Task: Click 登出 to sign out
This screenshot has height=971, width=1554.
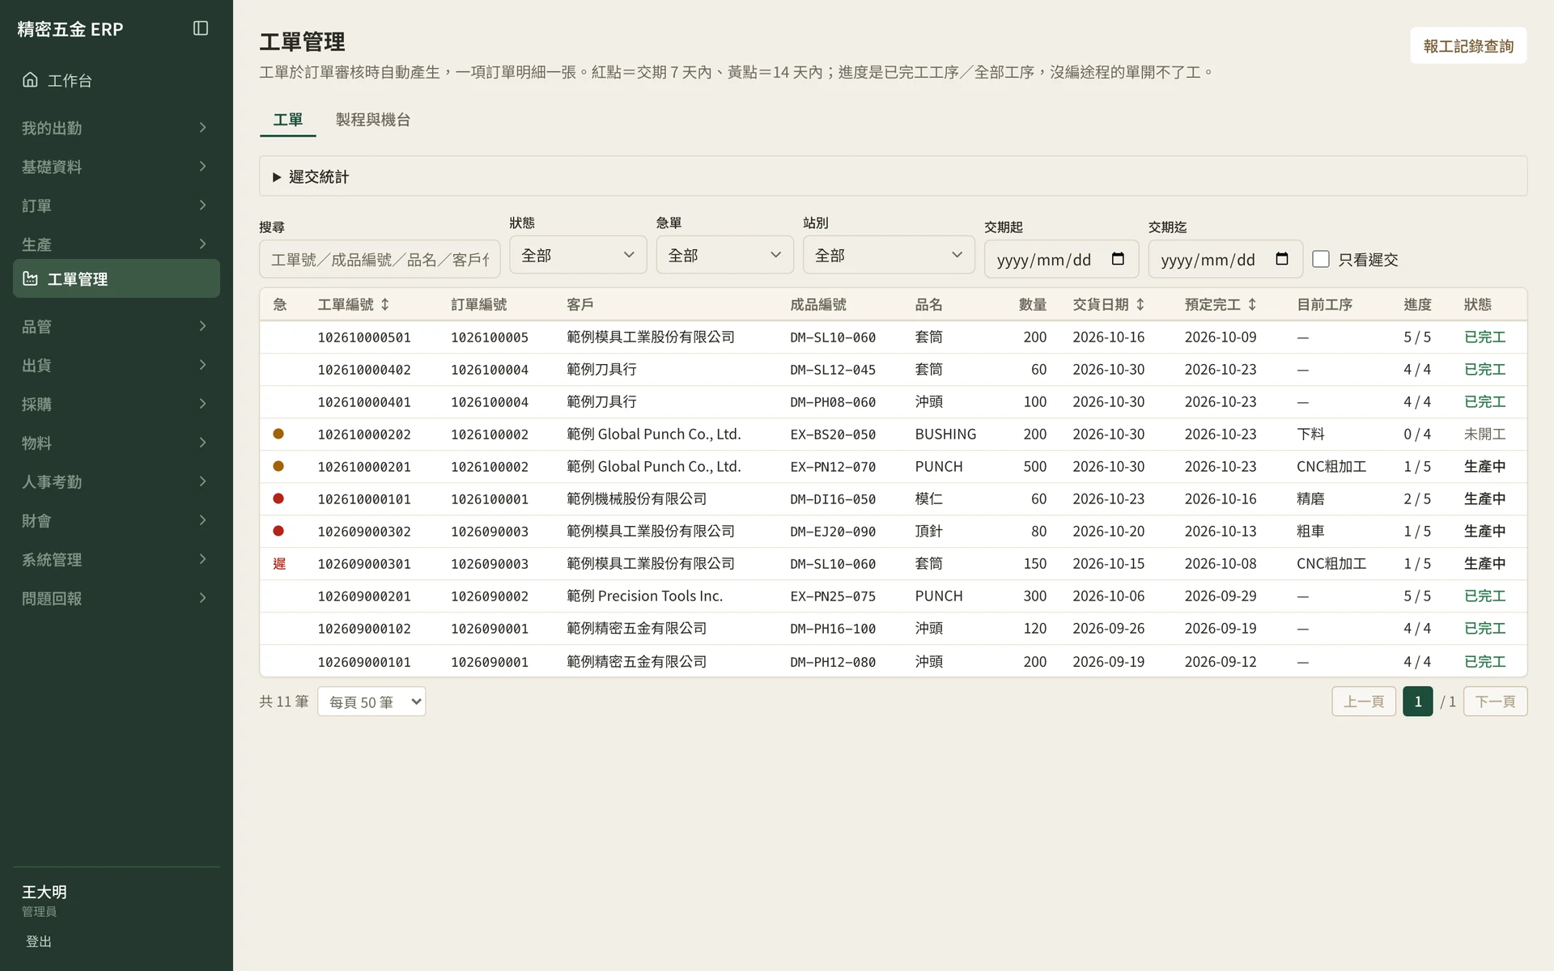Action: click(39, 941)
